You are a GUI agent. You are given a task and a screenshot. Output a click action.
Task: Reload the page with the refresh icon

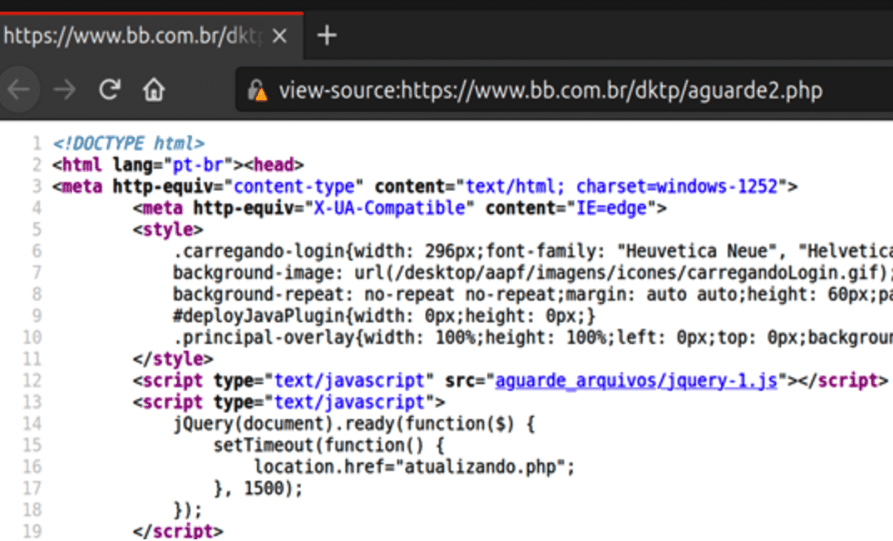point(109,89)
